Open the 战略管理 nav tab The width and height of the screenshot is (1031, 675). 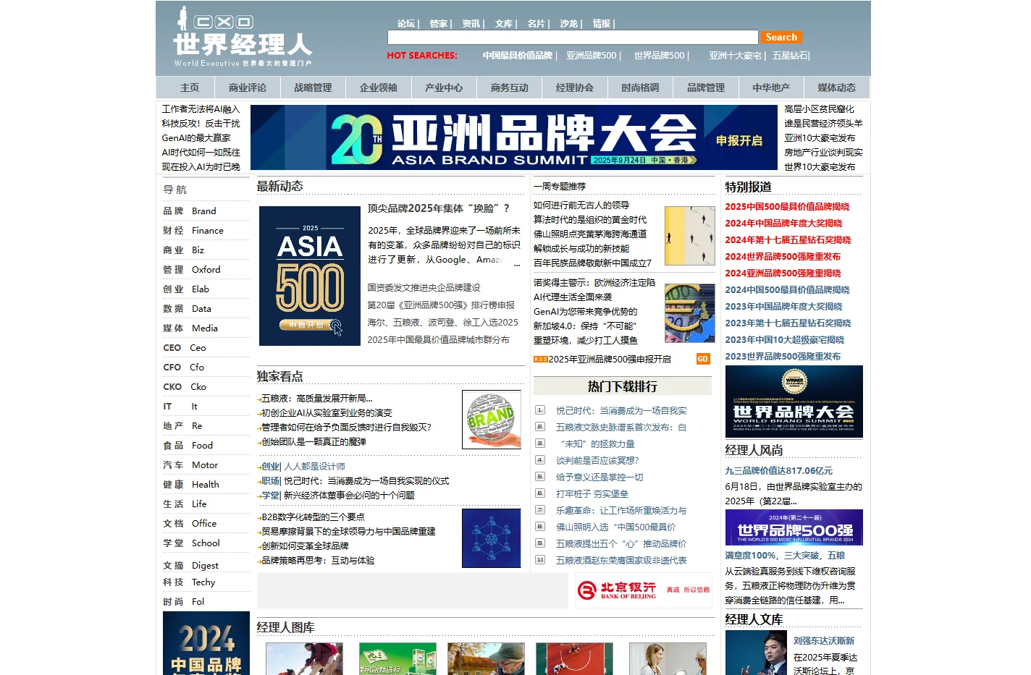[313, 88]
